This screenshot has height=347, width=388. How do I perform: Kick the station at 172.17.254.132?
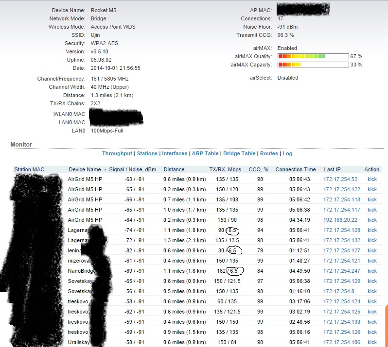(x=372, y=240)
